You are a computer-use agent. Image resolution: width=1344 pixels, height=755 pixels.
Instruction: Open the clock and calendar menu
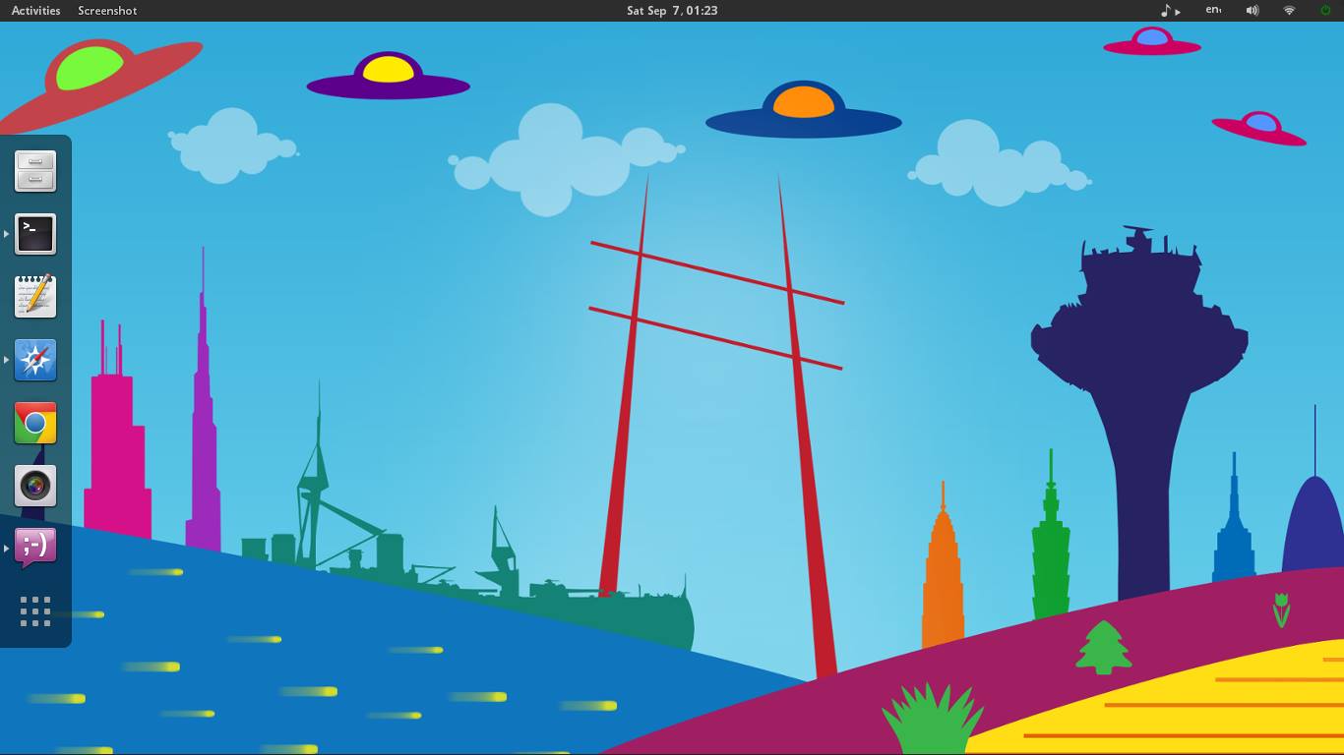click(x=672, y=11)
